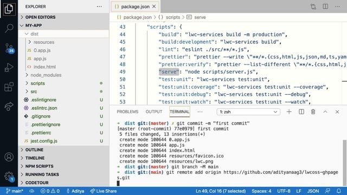Collapse the MY-APP section
This screenshot has height=195, width=347.
(63, 25)
